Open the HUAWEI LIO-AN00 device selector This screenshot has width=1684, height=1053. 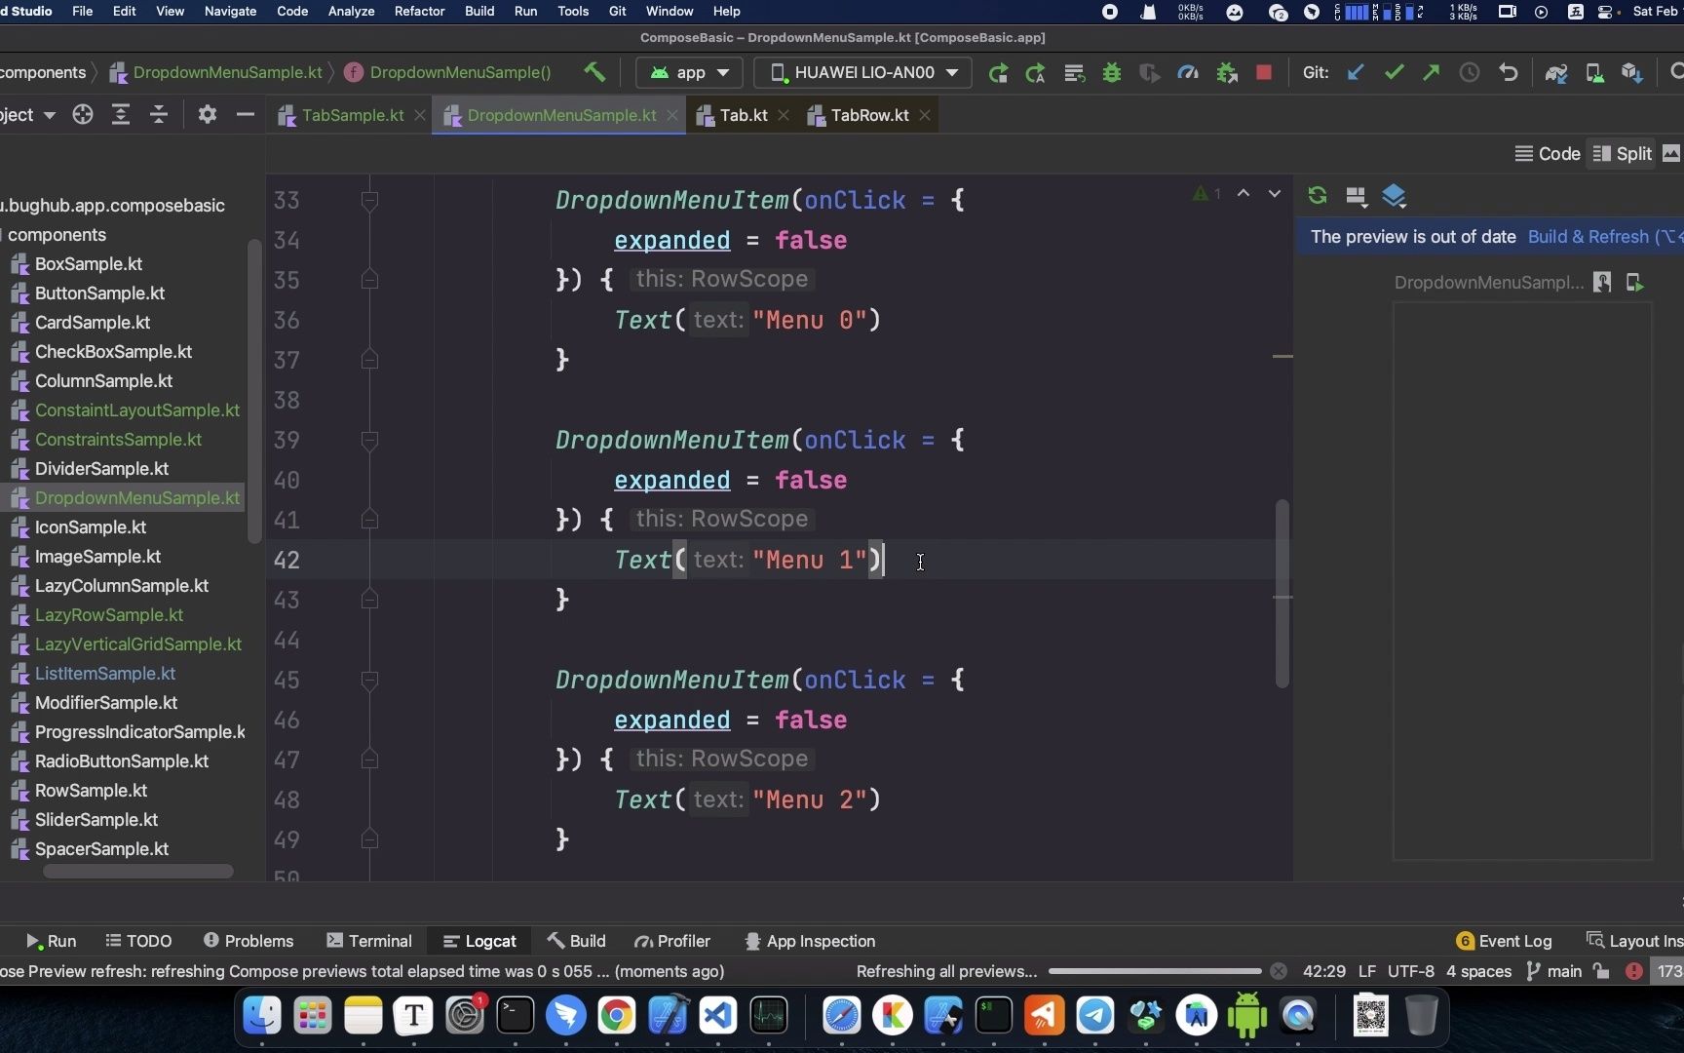[x=861, y=72]
